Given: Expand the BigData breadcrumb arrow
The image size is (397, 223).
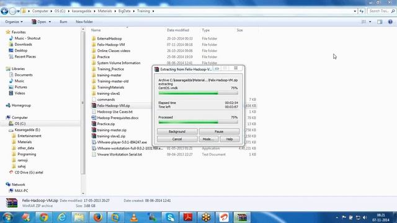Looking at the screenshot, I should pos(135,11).
